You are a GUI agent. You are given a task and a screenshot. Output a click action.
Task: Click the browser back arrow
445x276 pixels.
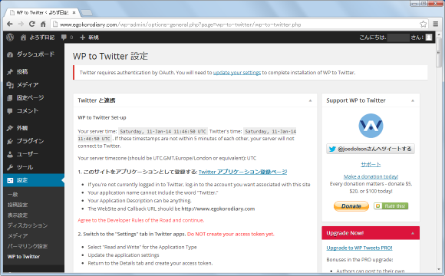tap(10, 24)
